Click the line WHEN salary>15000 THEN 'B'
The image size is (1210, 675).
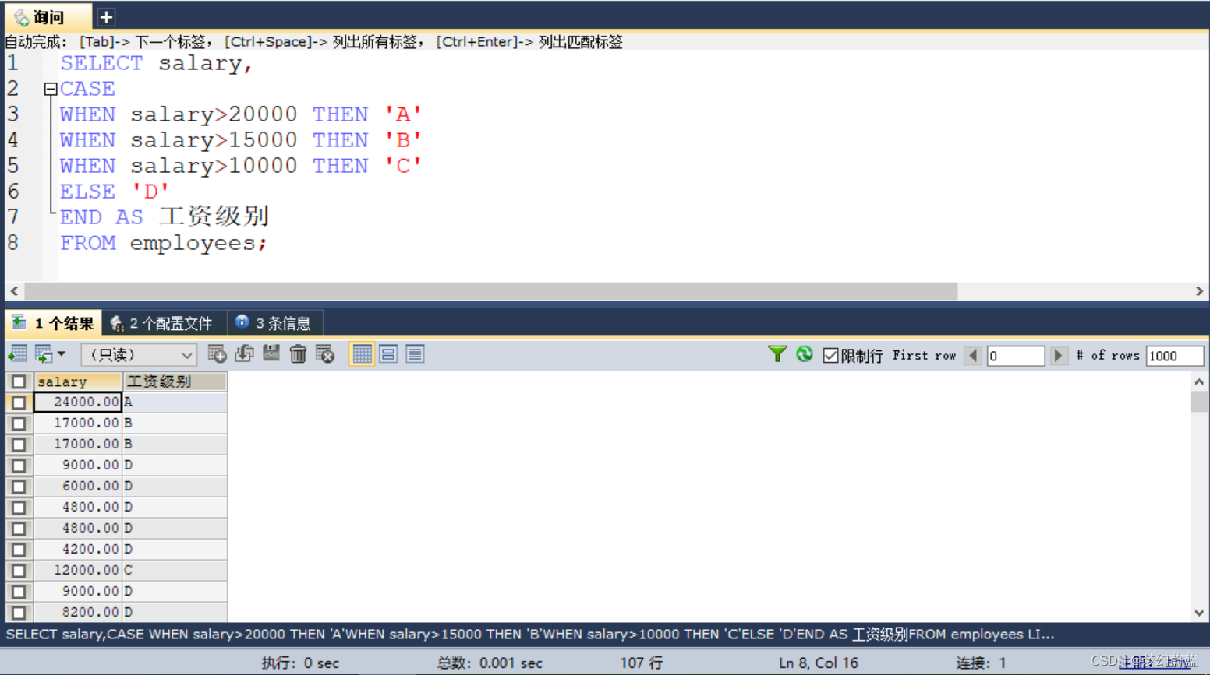[x=241, y=141]
